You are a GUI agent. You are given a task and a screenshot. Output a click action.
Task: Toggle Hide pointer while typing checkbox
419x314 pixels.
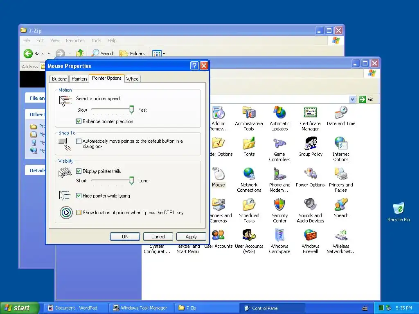tap(79, 196)
